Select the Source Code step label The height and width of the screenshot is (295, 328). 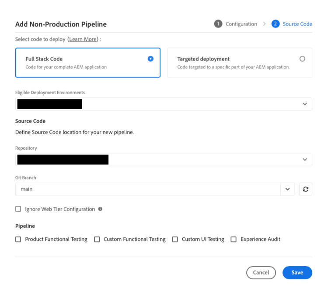(x=297, y=24)
